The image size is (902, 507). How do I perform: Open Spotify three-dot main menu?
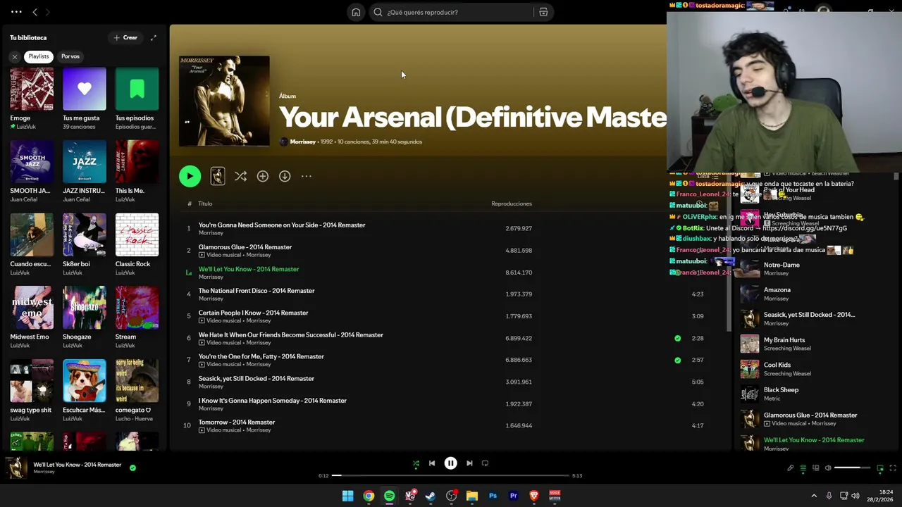click(16, 12)
